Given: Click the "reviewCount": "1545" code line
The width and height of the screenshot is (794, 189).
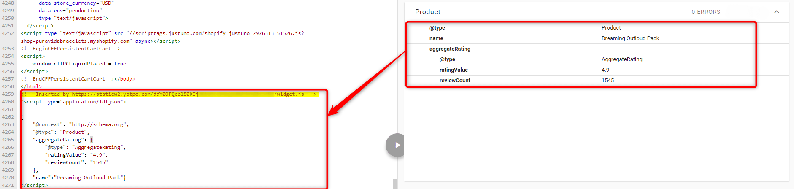Looking at the screenshot, I should pos(76,162).
